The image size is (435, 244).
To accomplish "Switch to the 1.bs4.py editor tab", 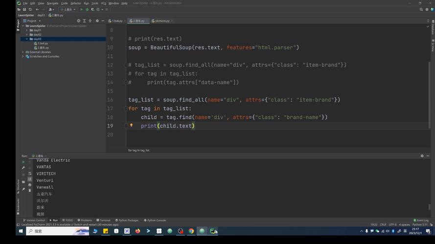I will click(116, 21).
